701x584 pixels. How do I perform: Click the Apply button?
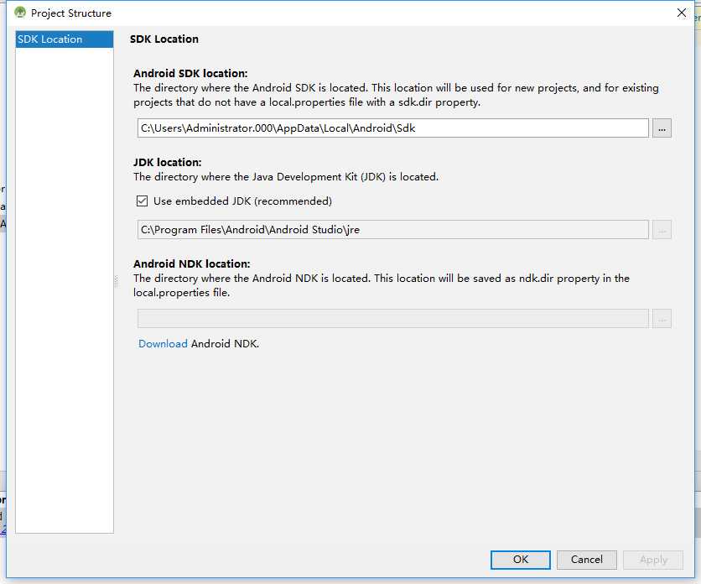[x=653, y=560]
